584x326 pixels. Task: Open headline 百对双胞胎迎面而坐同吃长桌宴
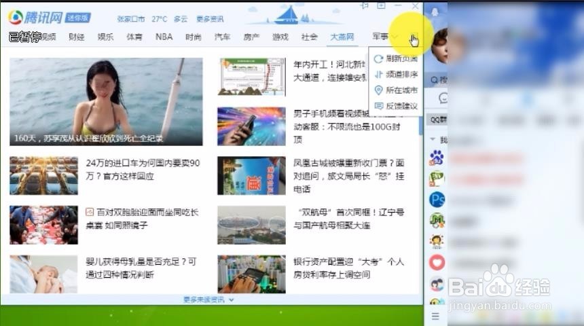(x=142, y=219)
